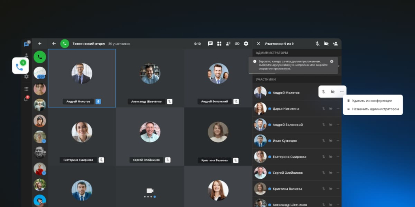The height and width of the screenshot is (207, 415).
Task: Dismiss the camera warning notification
Action: 332,61
